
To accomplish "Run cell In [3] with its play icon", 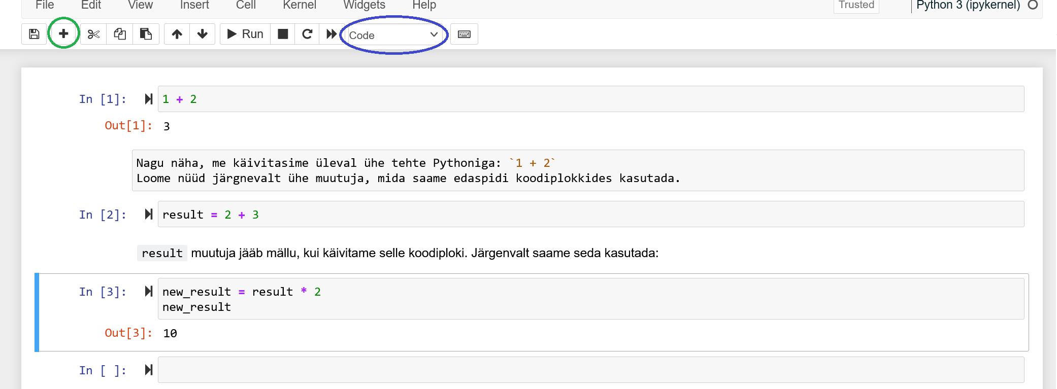I will coord(148,291).
